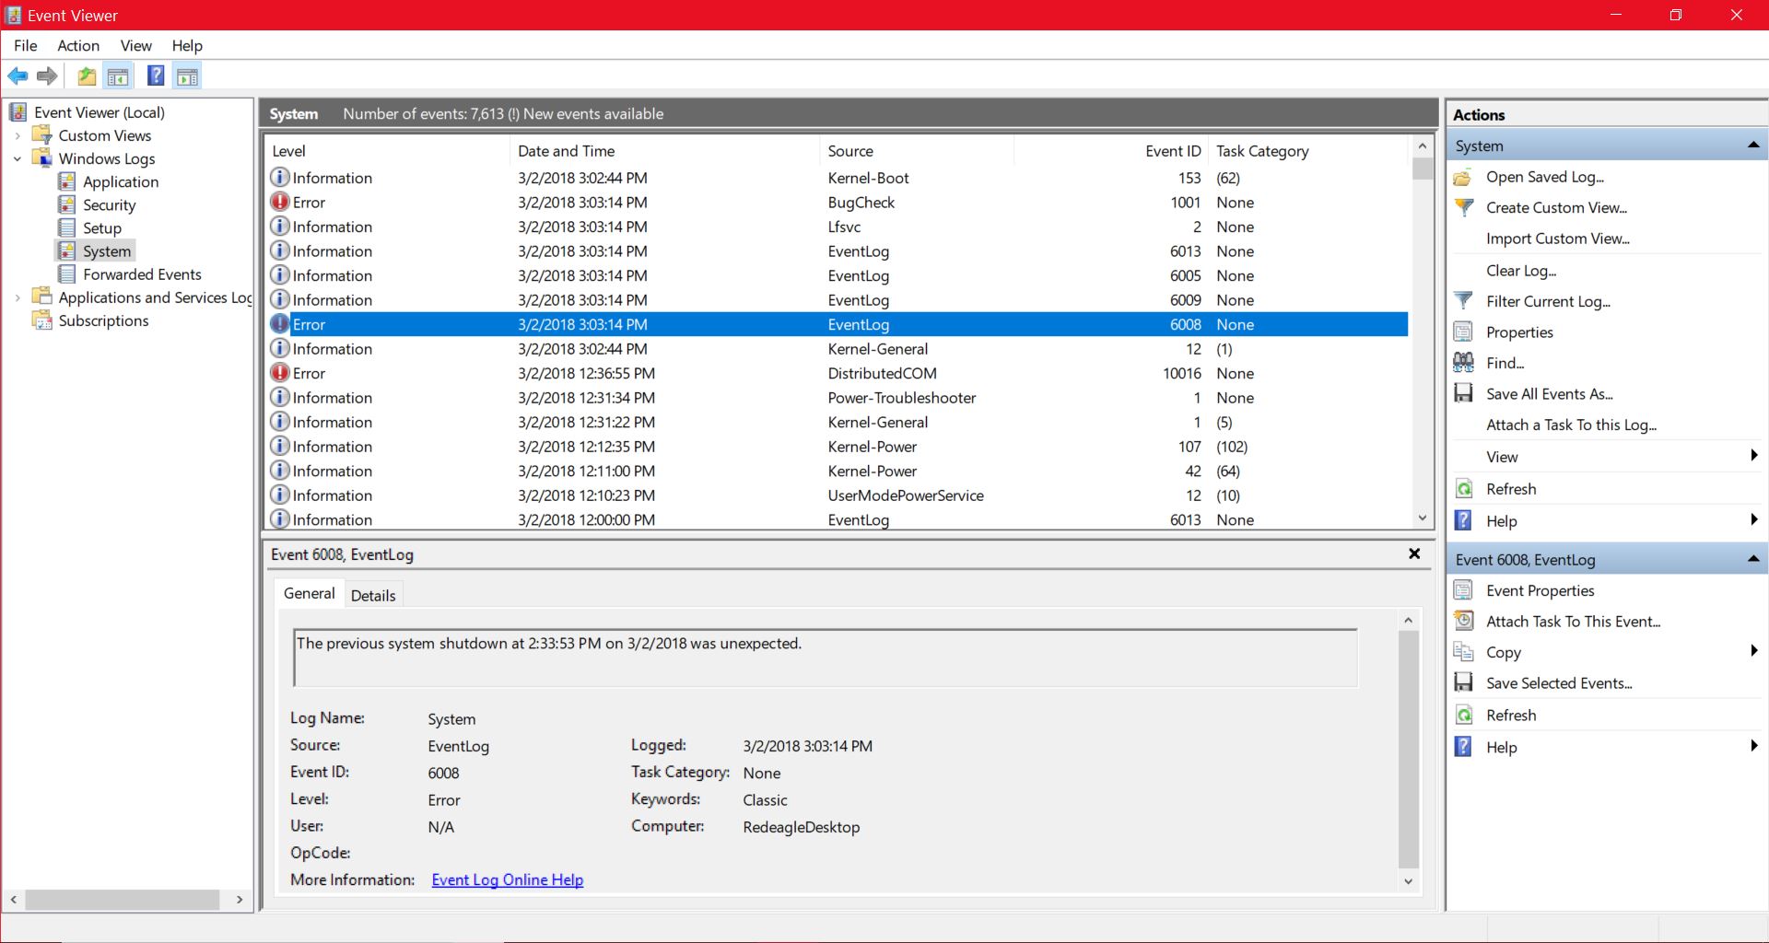Collapse the System actions section

click(1753, 146)
